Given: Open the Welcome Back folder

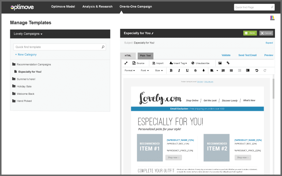Looking at the screenshot, I should [23, 94].
